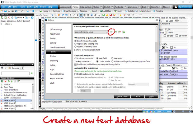Select Office Settings in Settings sidebar
Screen dimensions: 193x127
pyautogui.click(x=56, y=29)
